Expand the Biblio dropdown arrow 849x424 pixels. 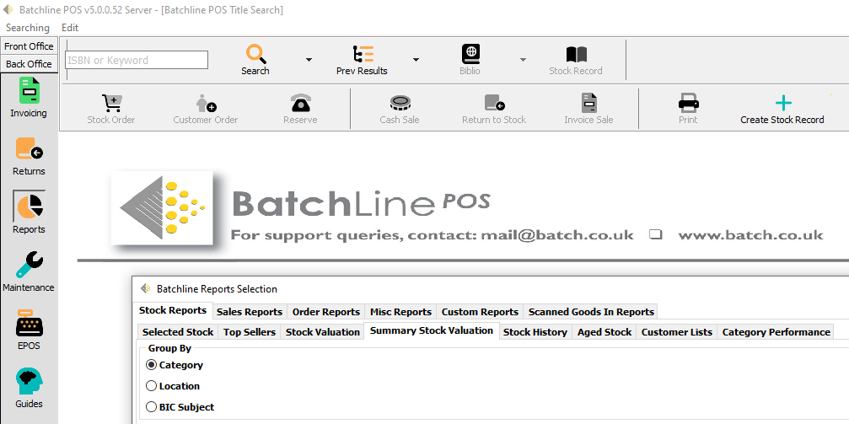[x=523, y=60]
